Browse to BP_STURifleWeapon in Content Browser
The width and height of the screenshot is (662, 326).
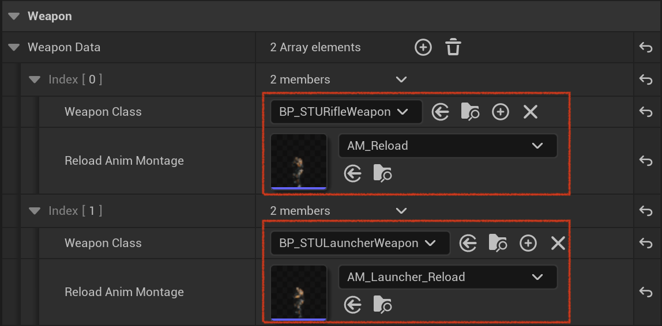[x=470, y=112]
